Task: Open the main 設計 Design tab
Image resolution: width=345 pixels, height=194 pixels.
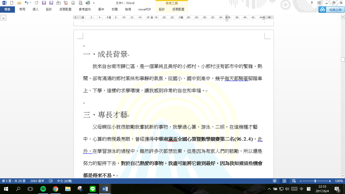Action: (49, 9)
